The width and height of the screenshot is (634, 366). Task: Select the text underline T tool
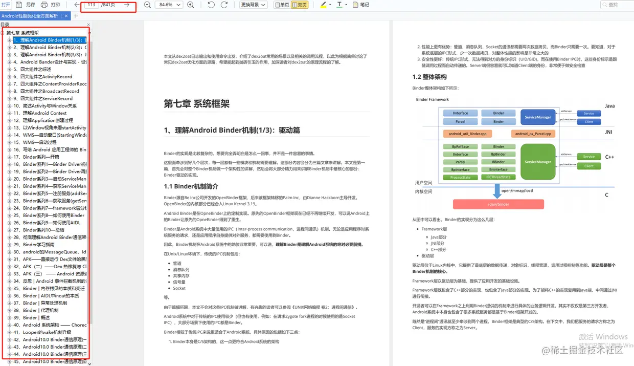pyautogui.click(x=339, y=5)
